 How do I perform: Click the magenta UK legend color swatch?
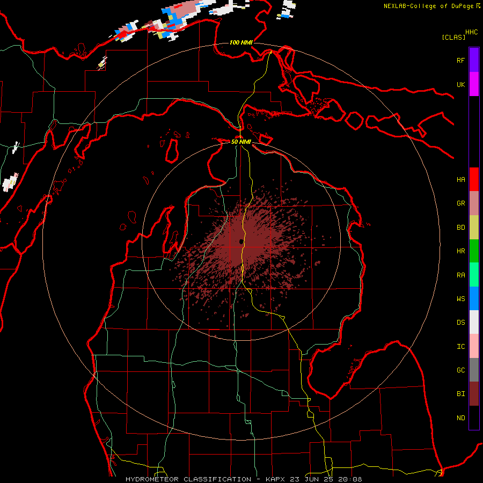click(474, 84)
